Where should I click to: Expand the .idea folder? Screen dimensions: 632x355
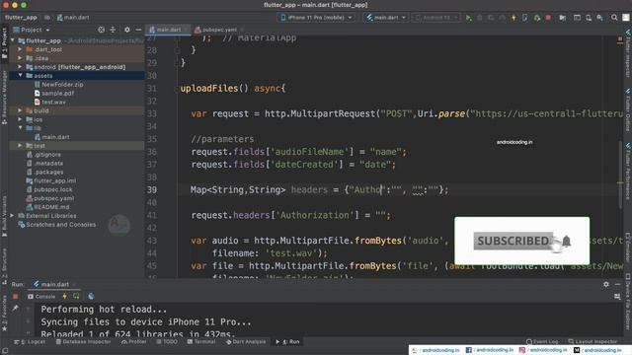(x=20, y=58)
